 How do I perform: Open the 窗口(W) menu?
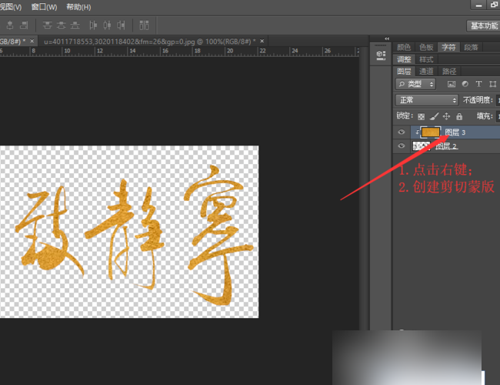coord(44,7)
